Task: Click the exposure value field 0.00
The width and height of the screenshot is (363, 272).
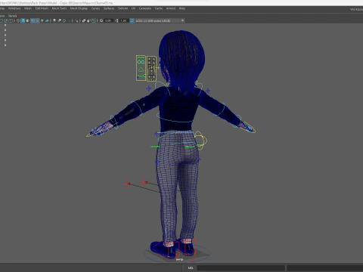Action: (108, 20)
